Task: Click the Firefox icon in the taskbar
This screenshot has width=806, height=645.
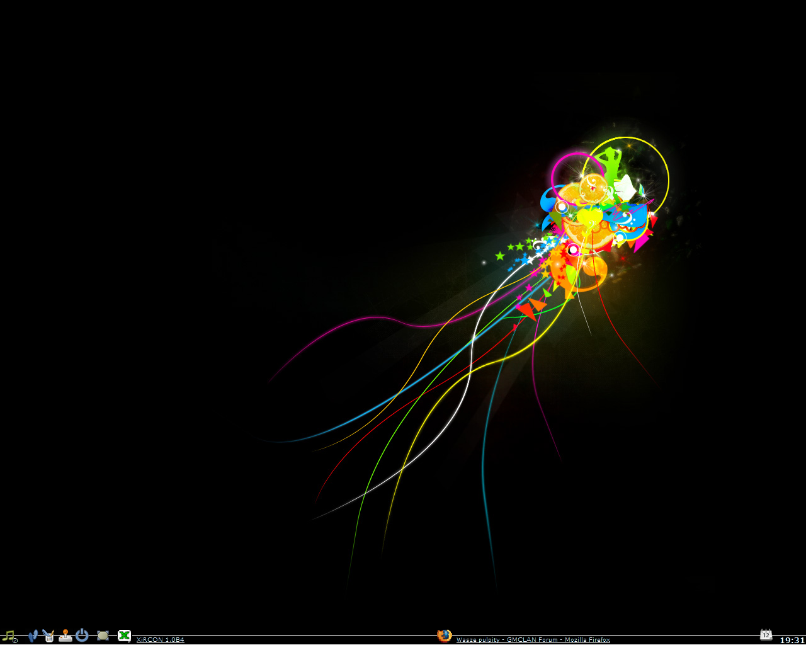Action: coord(445,636)
